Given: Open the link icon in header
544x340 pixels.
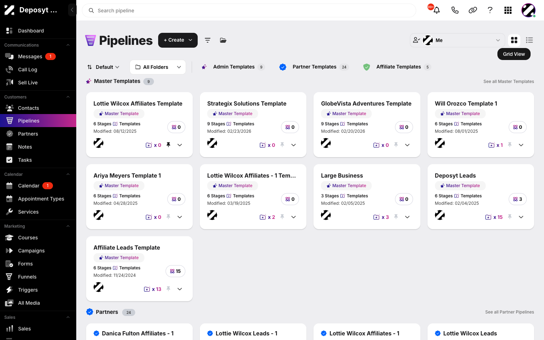Looking at the screenshot, I should [473, 10].
